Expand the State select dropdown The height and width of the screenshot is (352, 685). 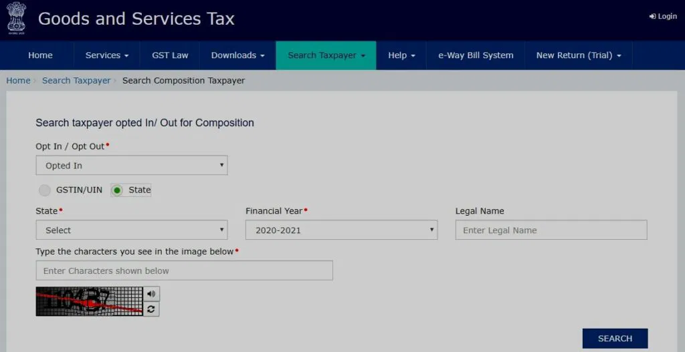131,230
